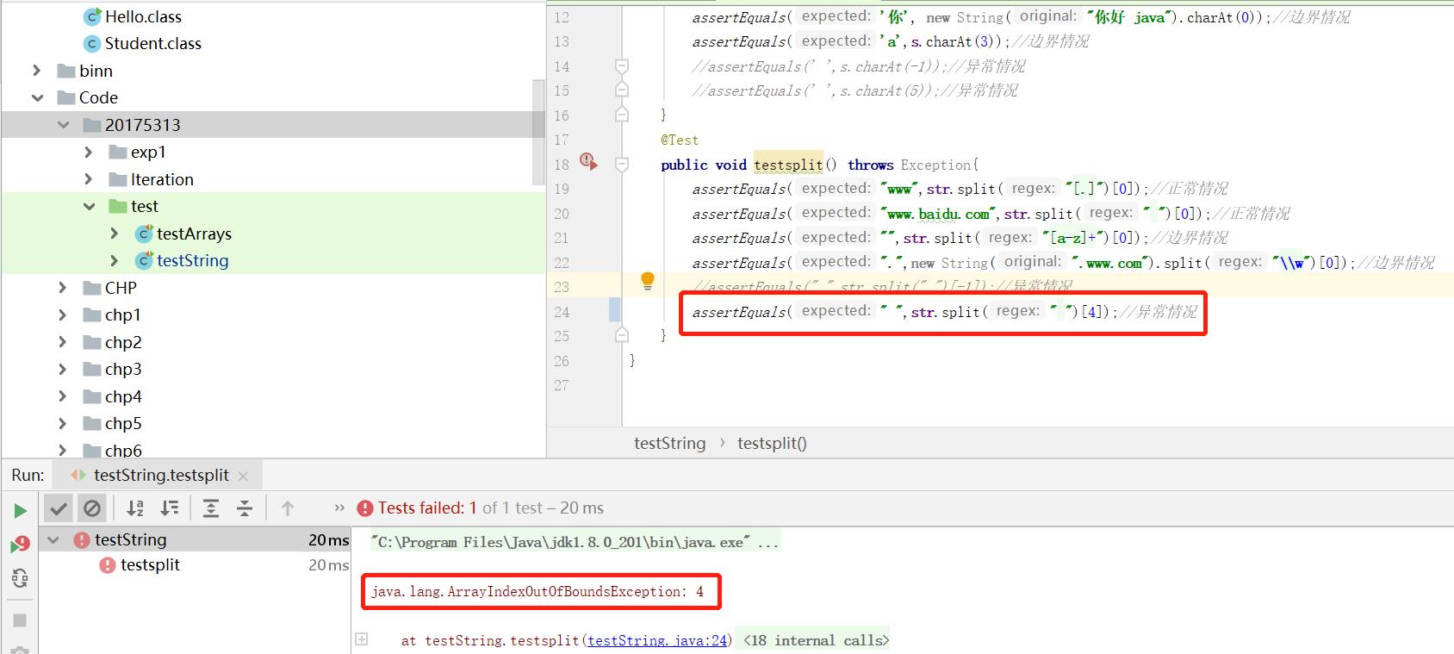Collapse the 20175313 folder
Screen dimensions: 1454x654
point(63,125)
